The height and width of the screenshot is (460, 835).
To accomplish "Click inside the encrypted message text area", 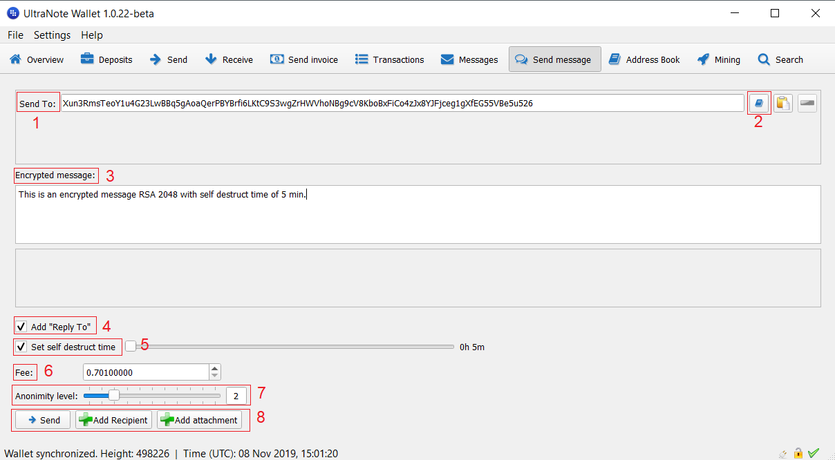I will click(x=418, y=214).
